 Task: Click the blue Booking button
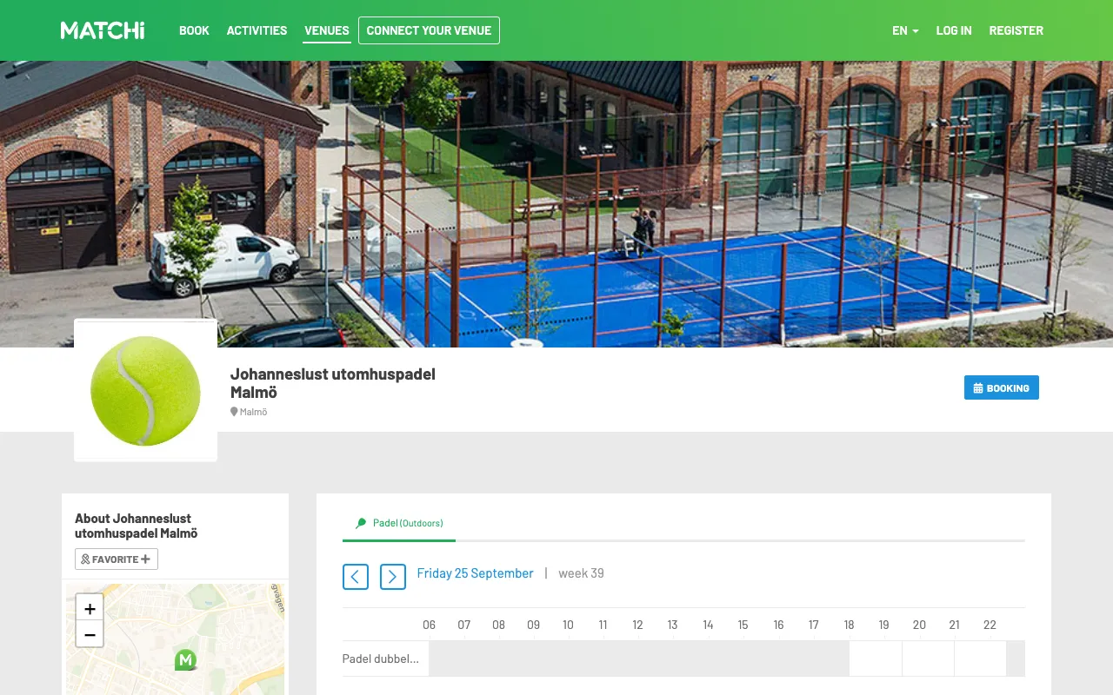[1002, 387]
